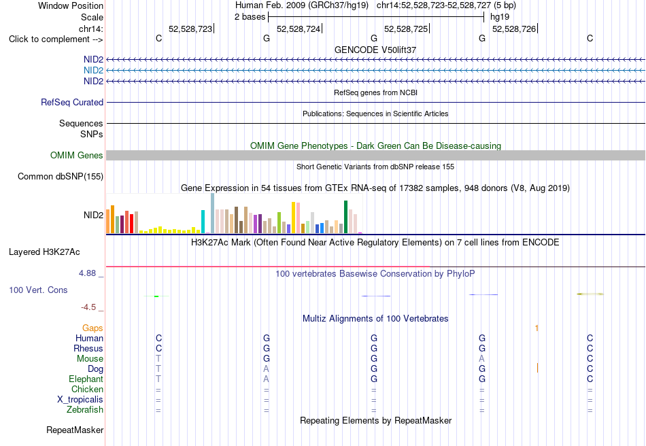Click the A base in the Dog row
The height and width of the screenshot is (446, 646).
266,369
